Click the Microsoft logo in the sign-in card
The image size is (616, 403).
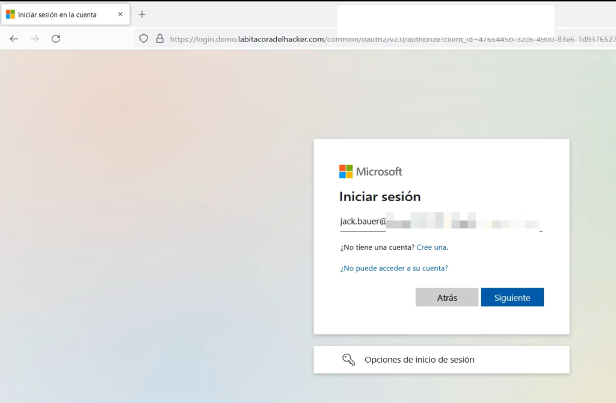tap(371, 172)
